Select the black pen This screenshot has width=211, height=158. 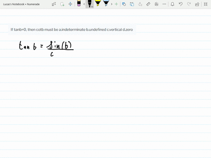pyautogui.click(x=89, y=4)
